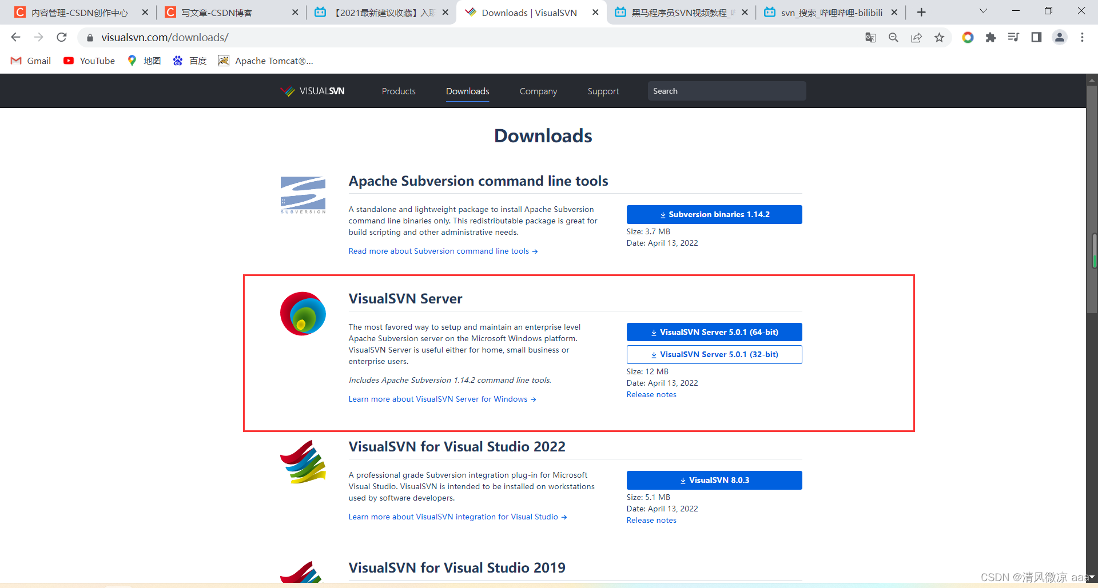1098x588 pixels.
Task: Switch to the svn_搜索 bilibili tab
Action: 830,12
